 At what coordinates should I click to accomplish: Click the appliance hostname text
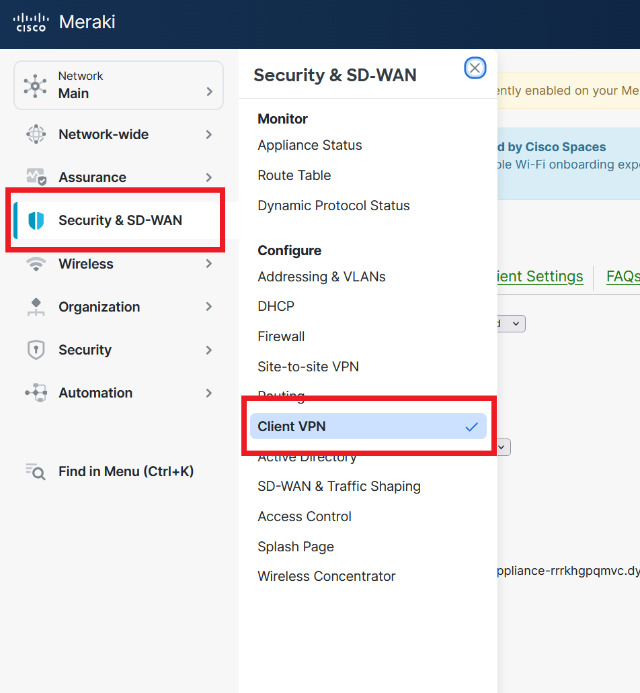(x=569, y=571)
